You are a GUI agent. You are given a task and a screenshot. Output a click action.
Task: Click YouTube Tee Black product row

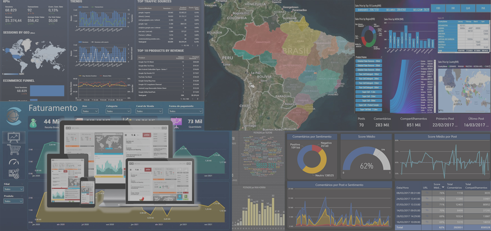coord(169,77)
